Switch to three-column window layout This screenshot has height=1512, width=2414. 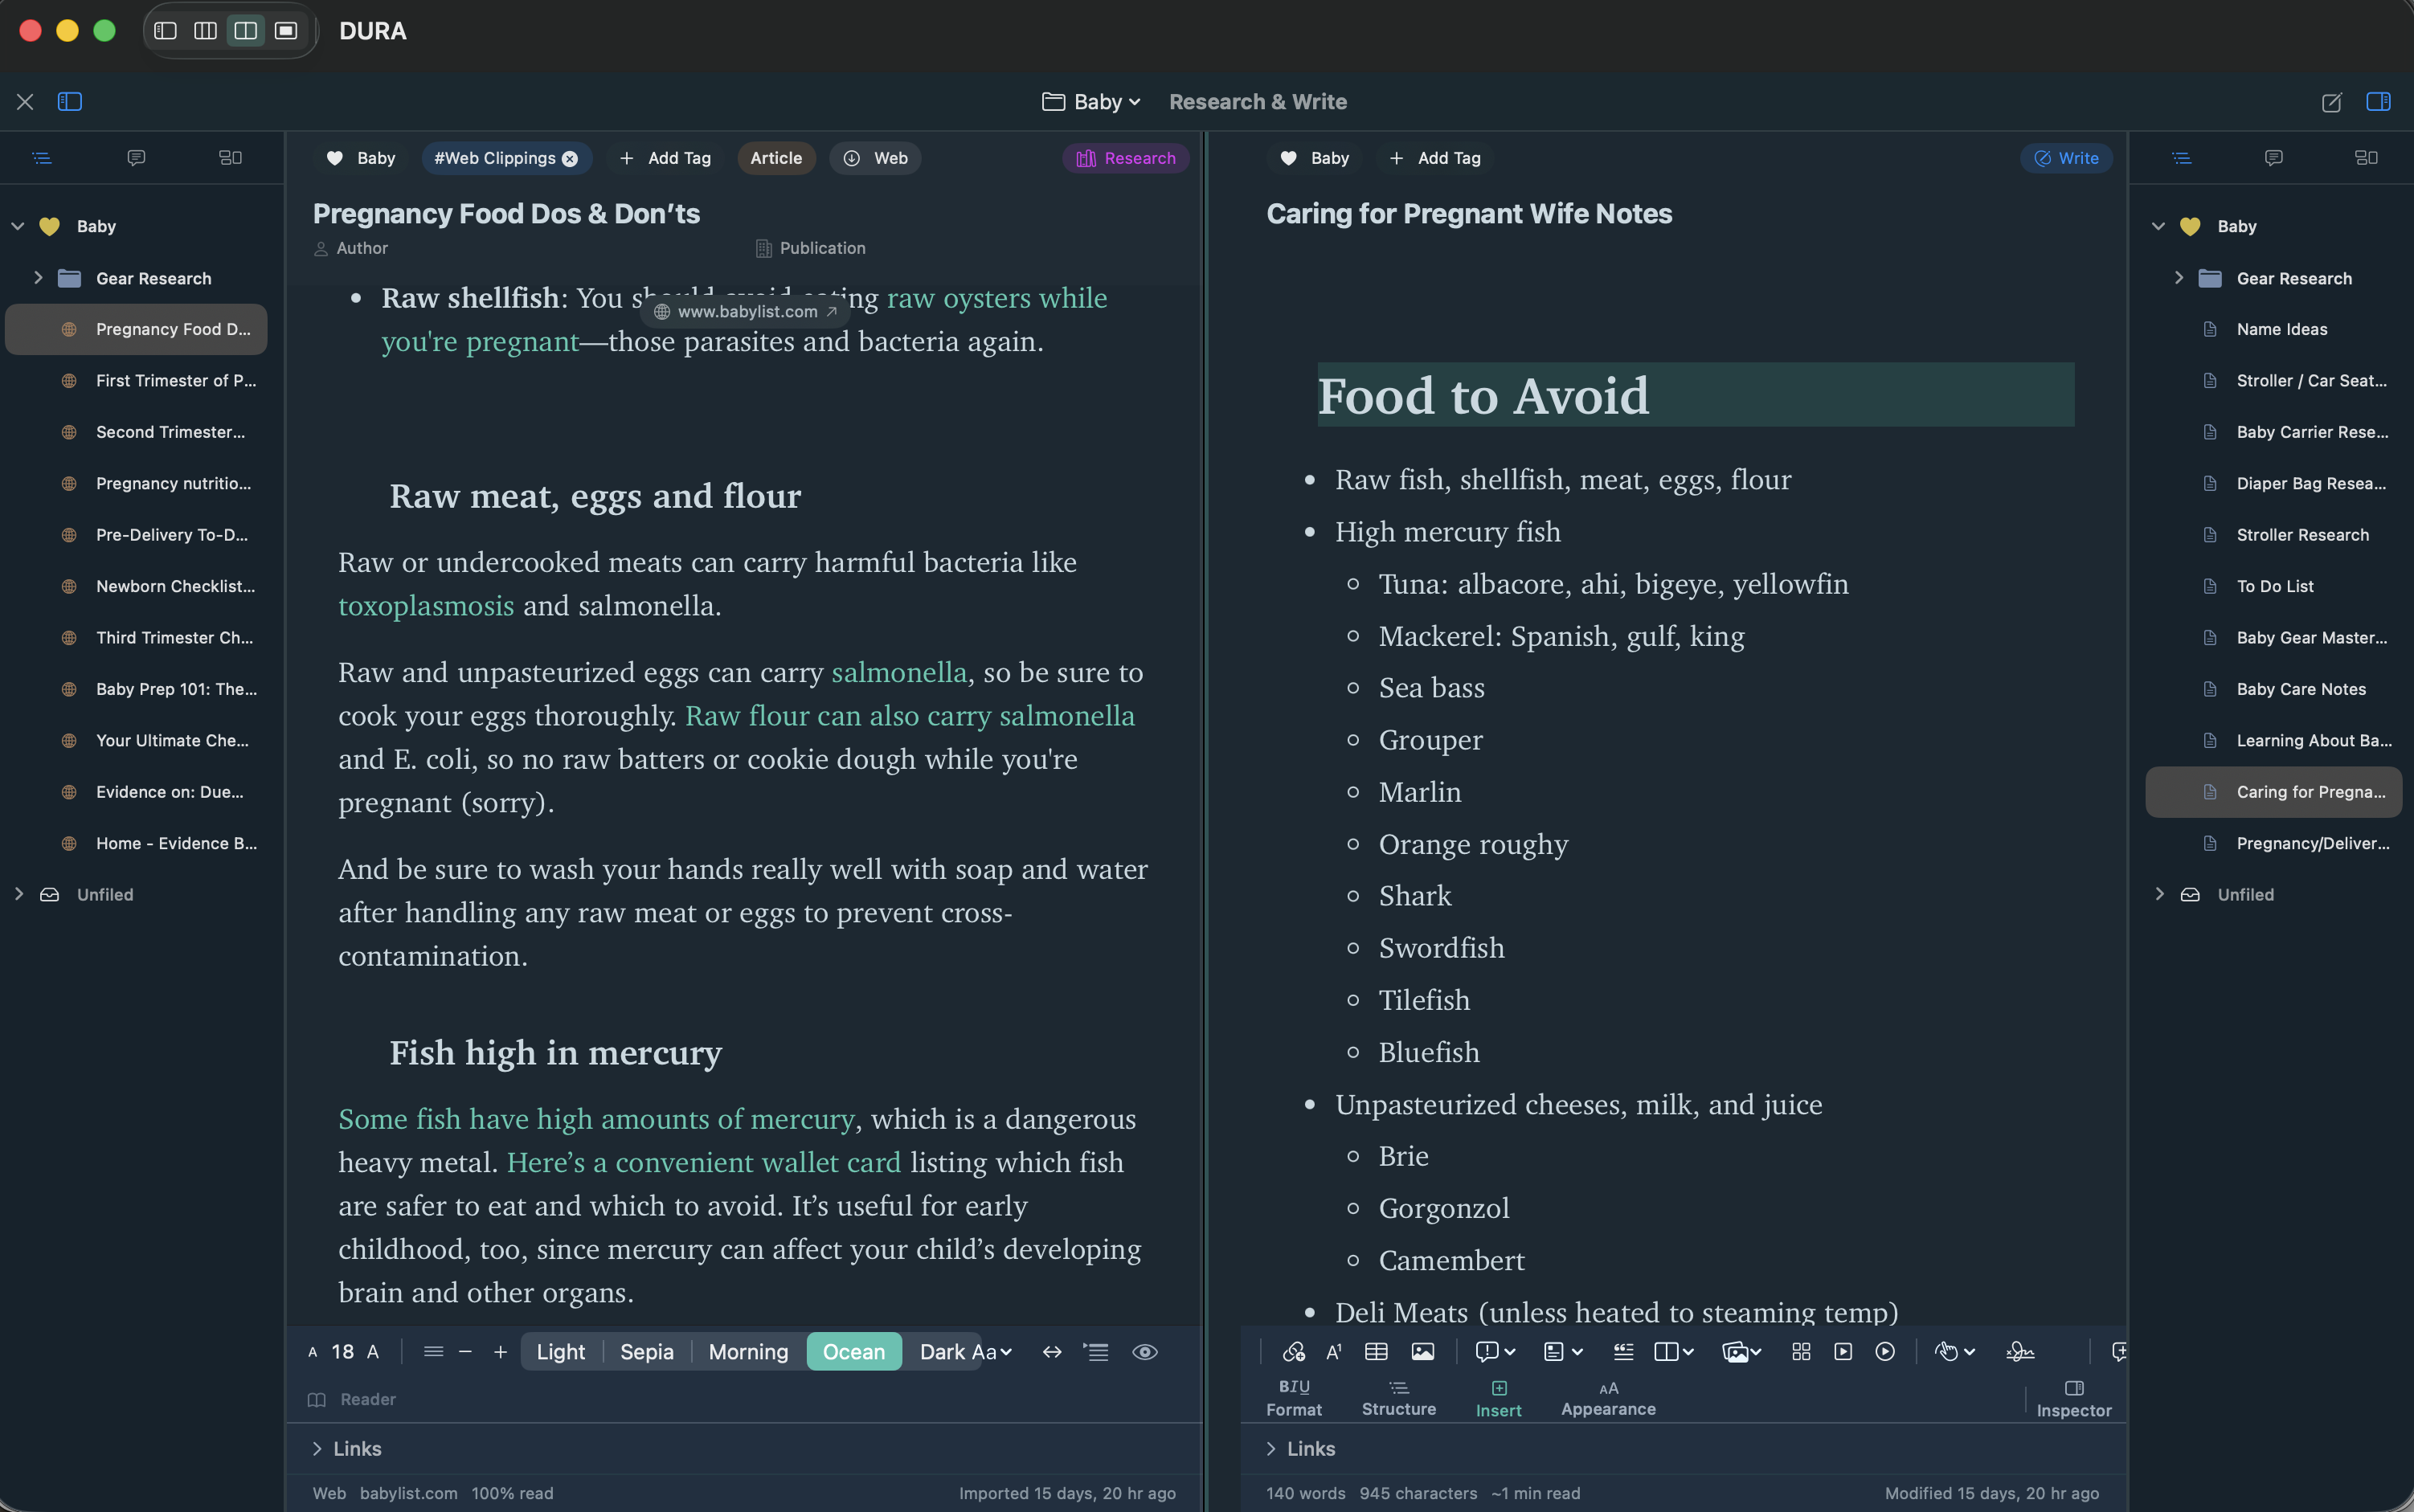[205, 31]
